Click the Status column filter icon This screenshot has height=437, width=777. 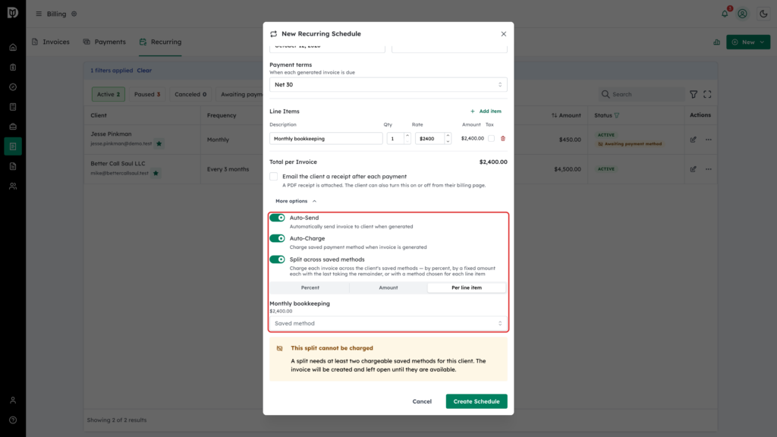coord(617,115)
